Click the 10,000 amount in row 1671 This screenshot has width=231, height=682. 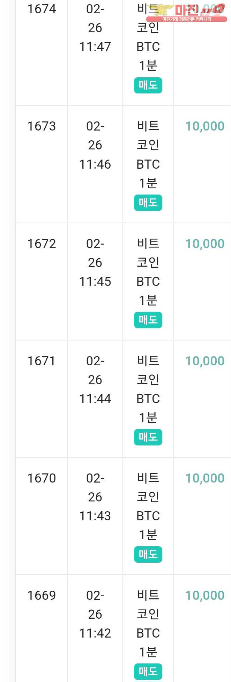click(x=205, y=361)
